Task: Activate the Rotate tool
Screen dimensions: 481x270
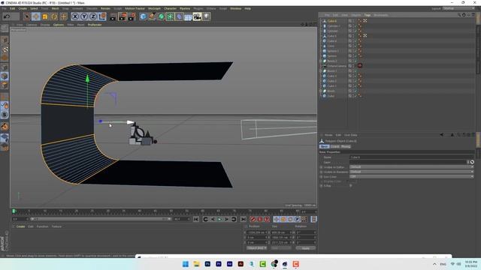Action: (x=54, y=16)
